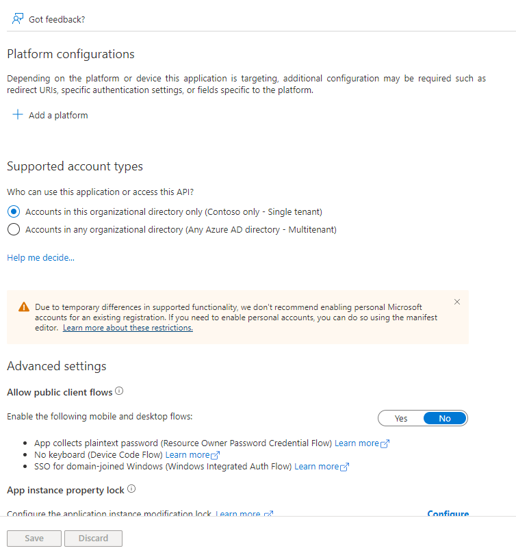Open Learn more link for Device Code Flow
Screen dimensions: 516x557
(x=187, y=455)
